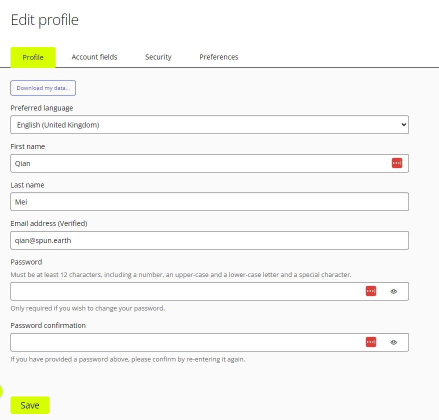The width and height of the screenshot is (439, 420).
Task: Click the Download my data button
Action: 43,88
